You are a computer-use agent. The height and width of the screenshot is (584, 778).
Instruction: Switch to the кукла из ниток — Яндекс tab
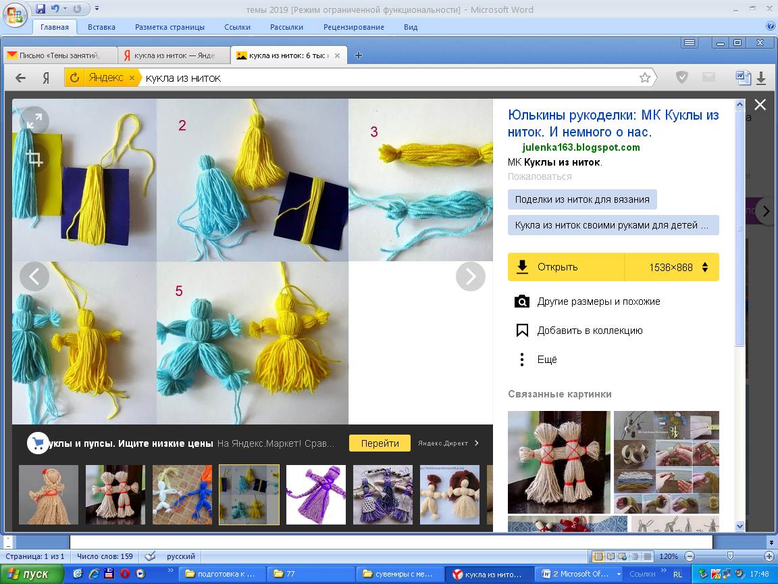coord(174,55)
